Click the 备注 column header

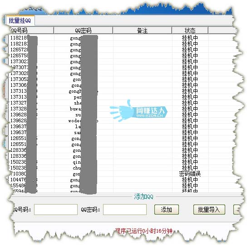coord(142,30)
